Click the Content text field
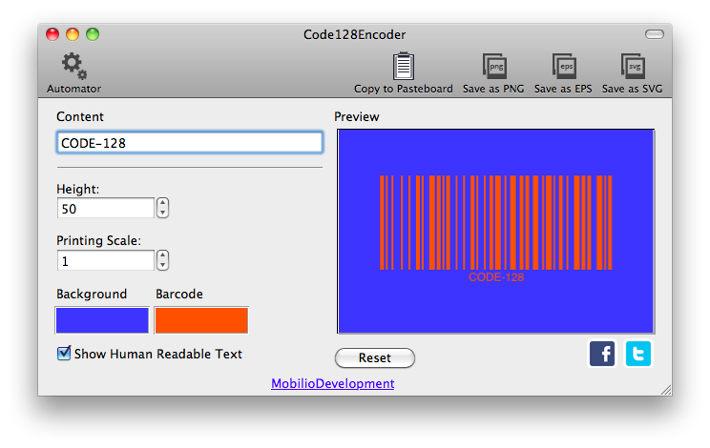710x448 pixels. coord(189,143)
